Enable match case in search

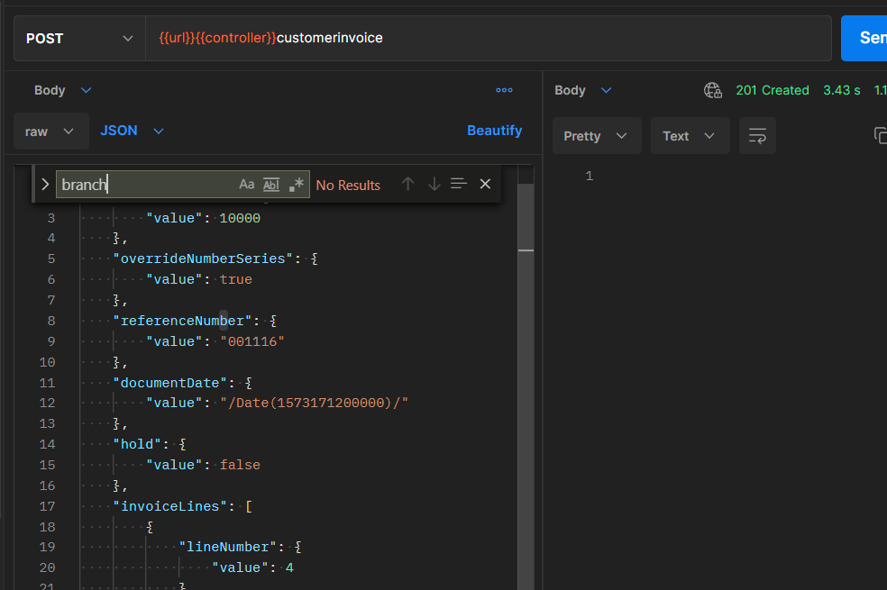tap(247, 185)
